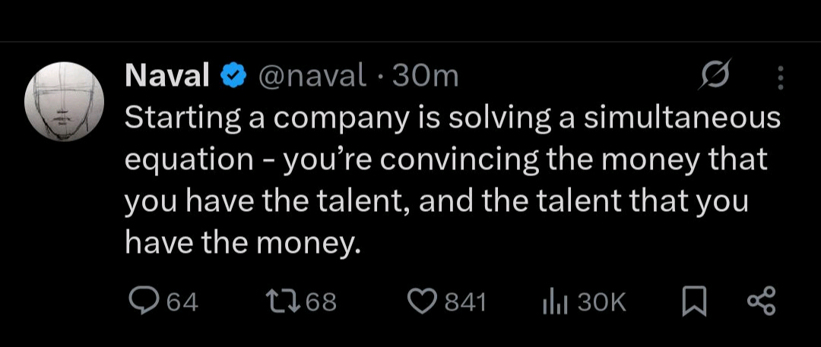This screenshot has height=347, width=821.
Task: Click the 30K views count
Action: pos(601,302)
